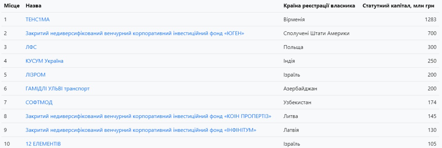Viewport: 442px width, 148px height.
Task: Click the Країна реєстрації власника header
Action: tap(319, 6)
